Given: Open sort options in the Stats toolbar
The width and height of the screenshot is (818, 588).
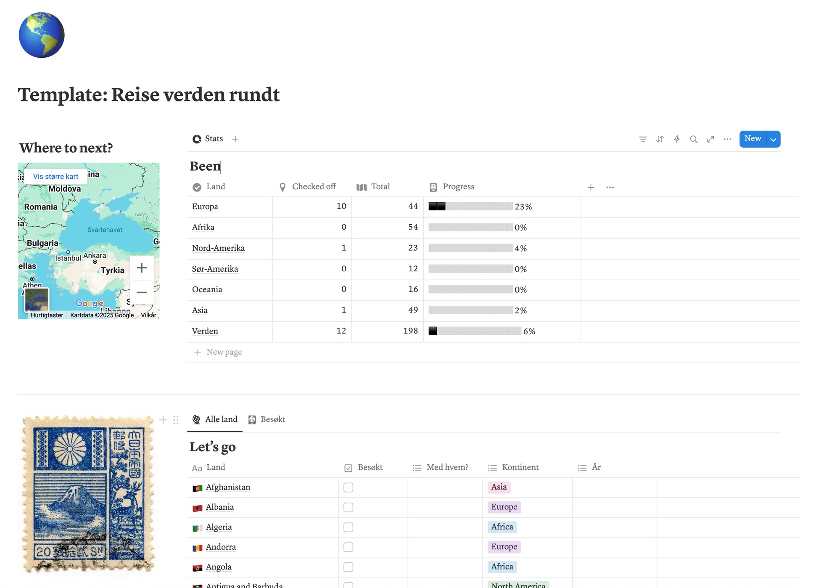Looking at the screenshot, I should [660, 139].
